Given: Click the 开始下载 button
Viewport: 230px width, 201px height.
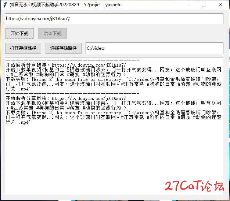Looking at the screenshot, I should coord(19,34).
